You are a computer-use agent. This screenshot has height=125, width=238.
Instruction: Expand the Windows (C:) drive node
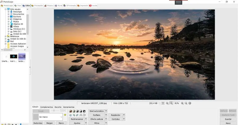click(8, 29)
